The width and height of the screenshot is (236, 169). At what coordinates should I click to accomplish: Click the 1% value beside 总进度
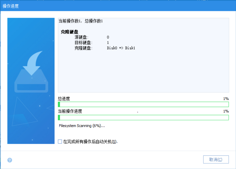(x=226, y=99)
